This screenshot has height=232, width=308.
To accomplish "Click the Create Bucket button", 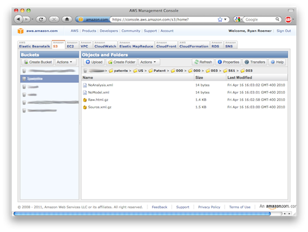I will tap(38, 62).
